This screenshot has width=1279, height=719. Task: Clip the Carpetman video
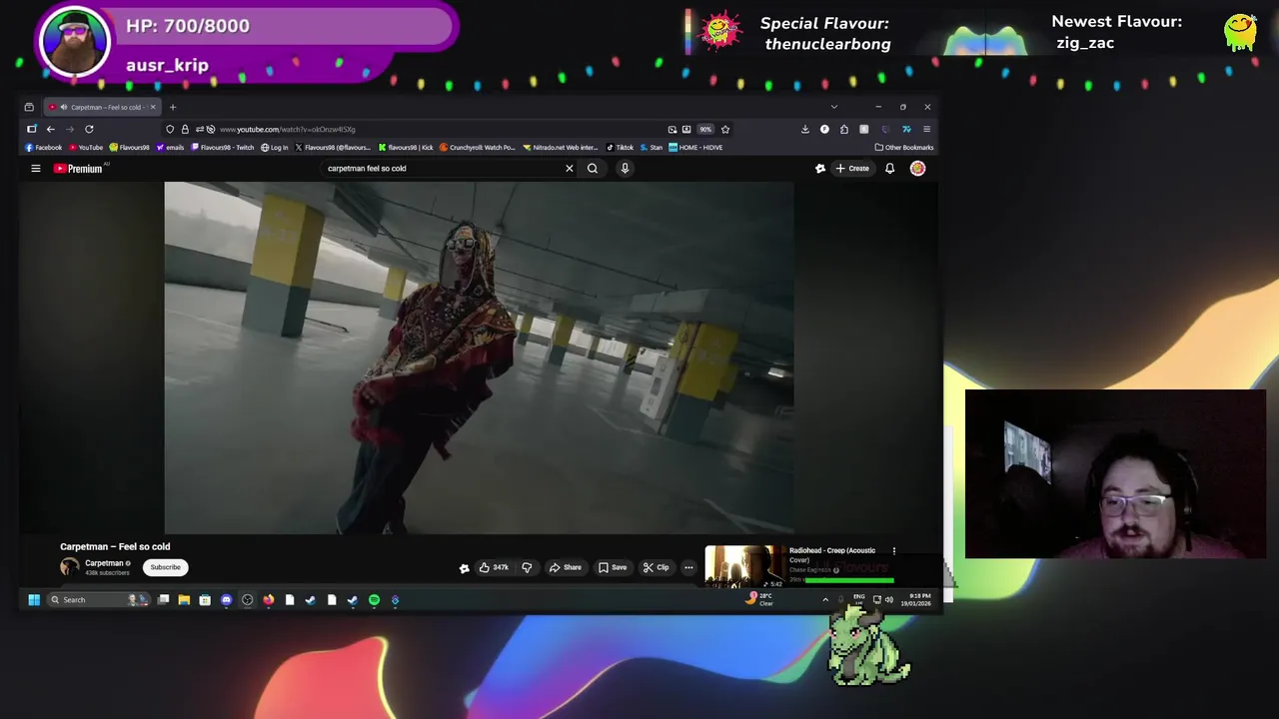[655, 567]
